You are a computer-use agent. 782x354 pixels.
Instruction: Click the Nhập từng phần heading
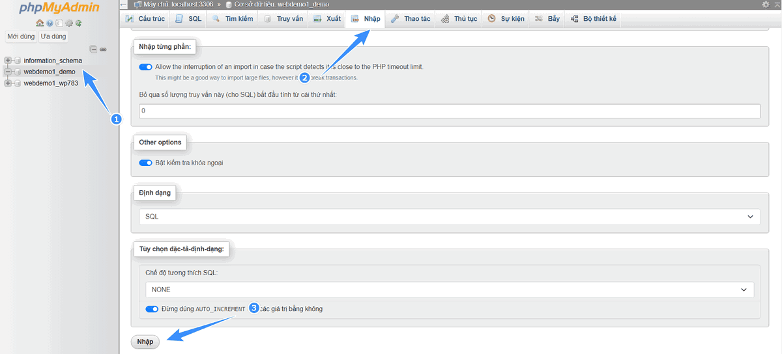click(166, 47)
